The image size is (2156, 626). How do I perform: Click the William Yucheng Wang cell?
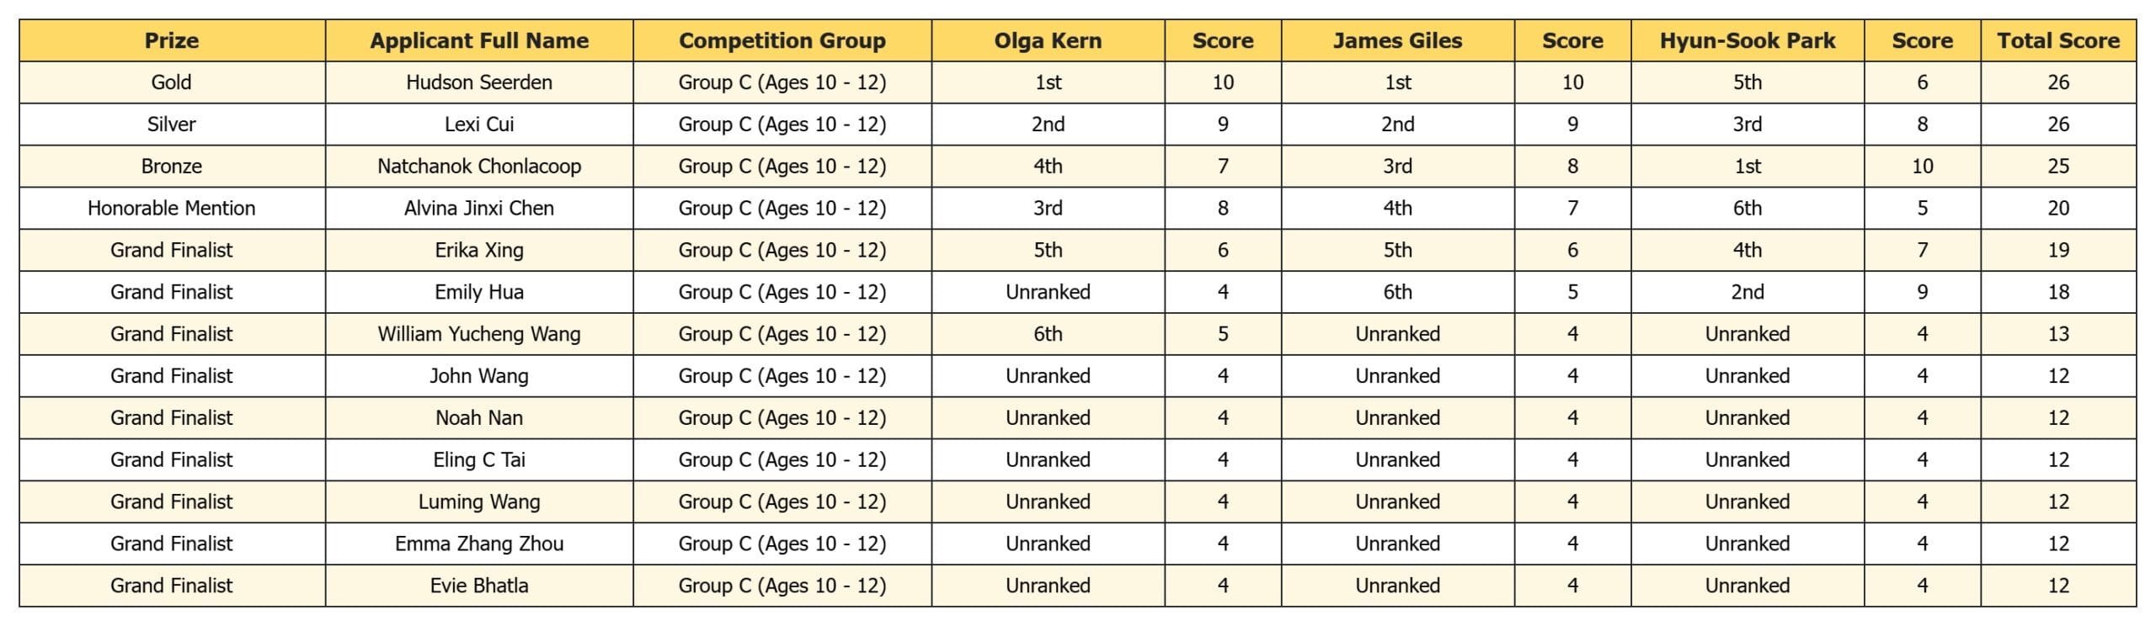point(479,334)
